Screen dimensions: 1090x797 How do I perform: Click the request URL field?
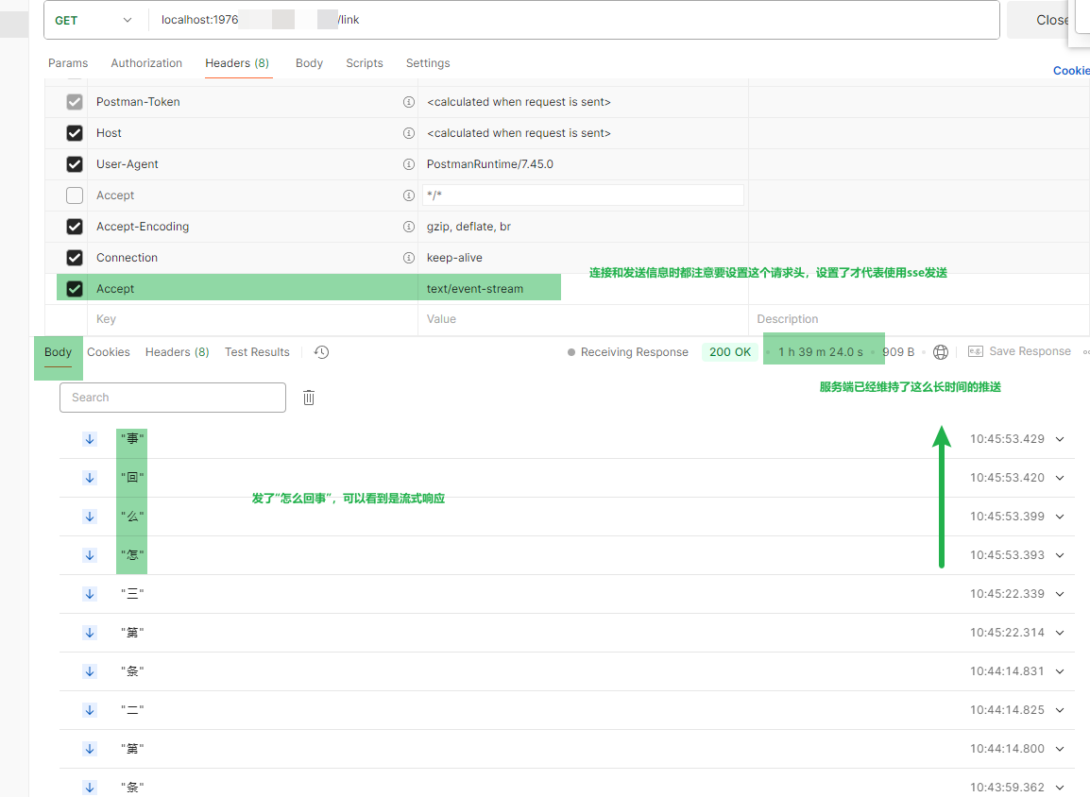[573, 20]
